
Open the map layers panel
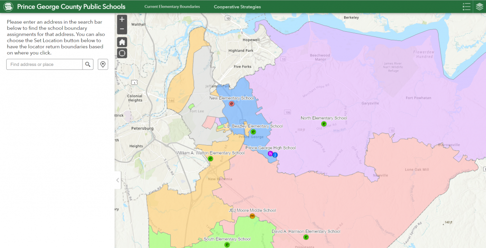(479, 7)
